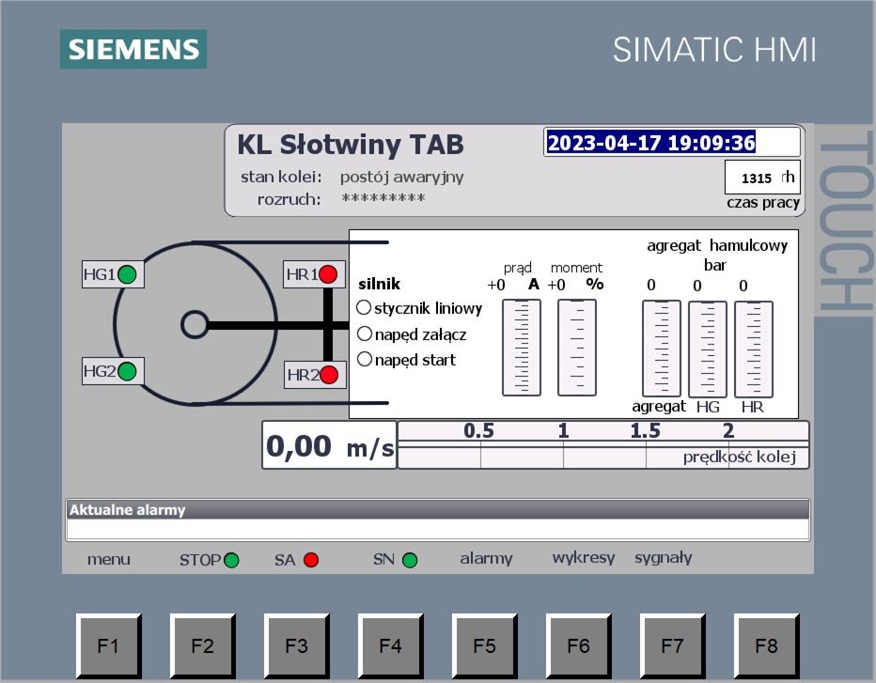Screen dimensions: 876x683
Task: Click the 0,00 m/s speed readout
Action: [330, 445]
